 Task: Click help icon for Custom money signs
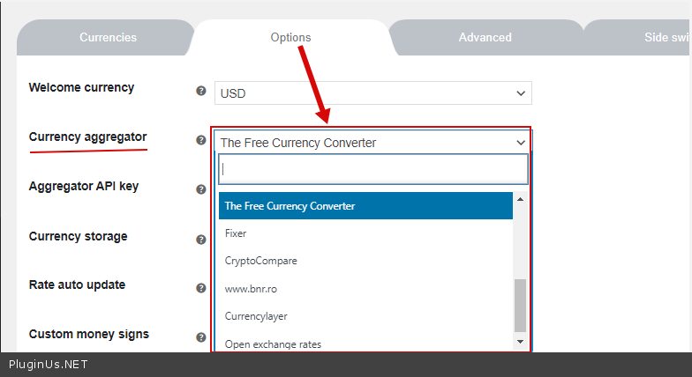click(x=201, y=337)
